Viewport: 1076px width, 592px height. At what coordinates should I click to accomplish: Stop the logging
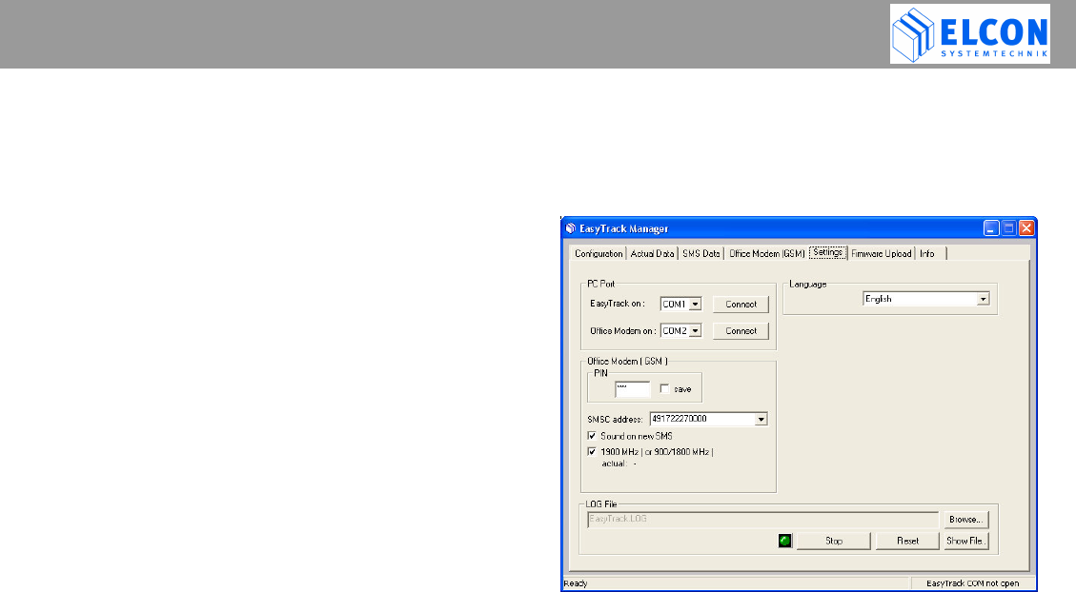tap(834, 541)
